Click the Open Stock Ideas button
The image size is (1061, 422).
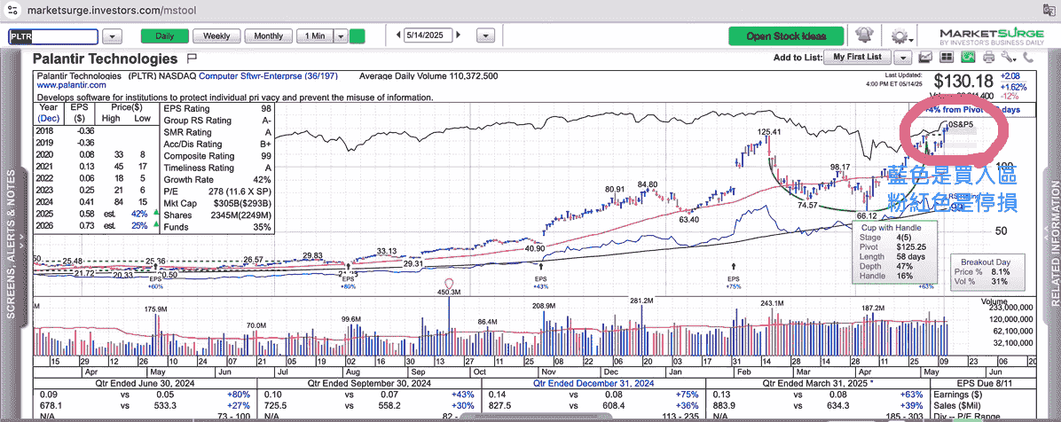[x=787, y=36]
